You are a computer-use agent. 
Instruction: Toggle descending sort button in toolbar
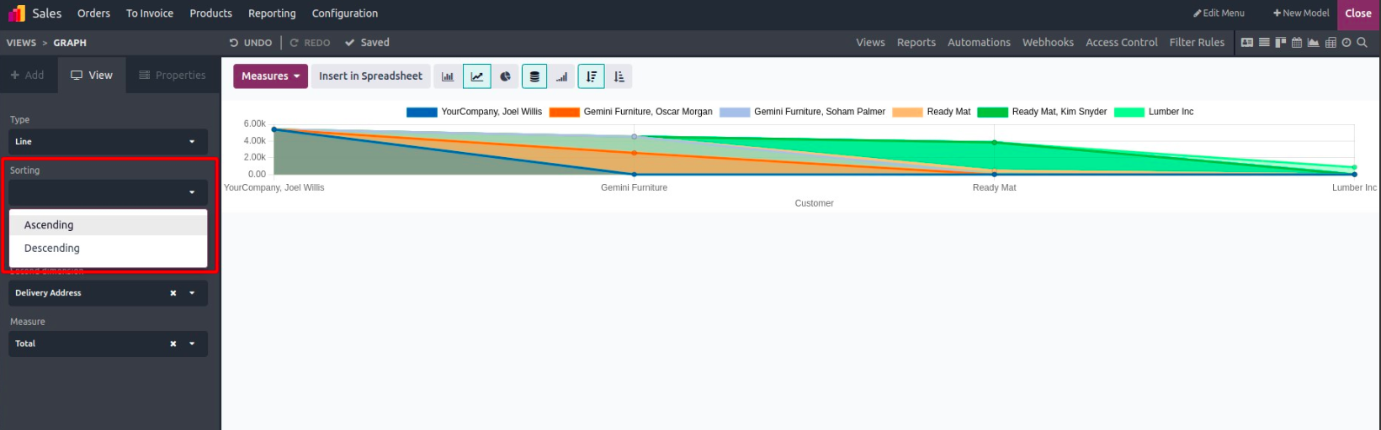(592, 76)
